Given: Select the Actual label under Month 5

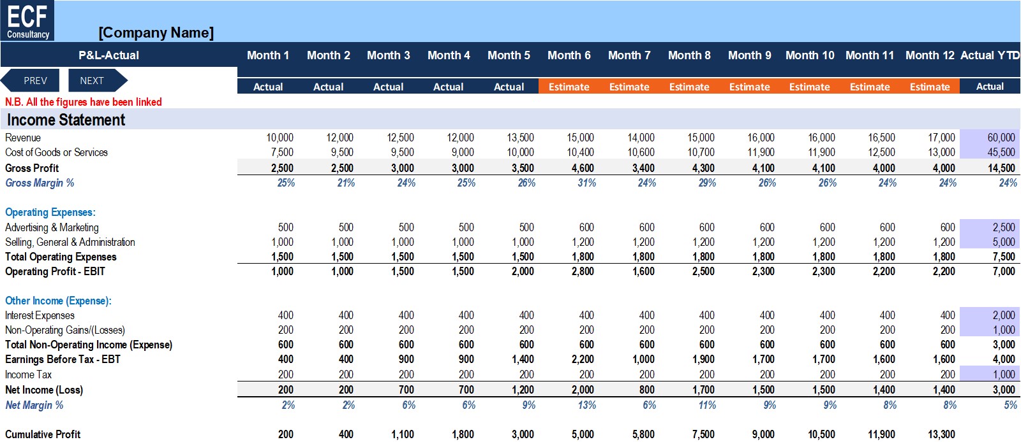Looking at the screenshot, I should 509,87.
